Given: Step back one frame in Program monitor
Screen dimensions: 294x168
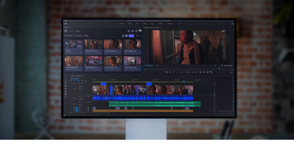Looking at the screenshot, I should click(185, 72).
